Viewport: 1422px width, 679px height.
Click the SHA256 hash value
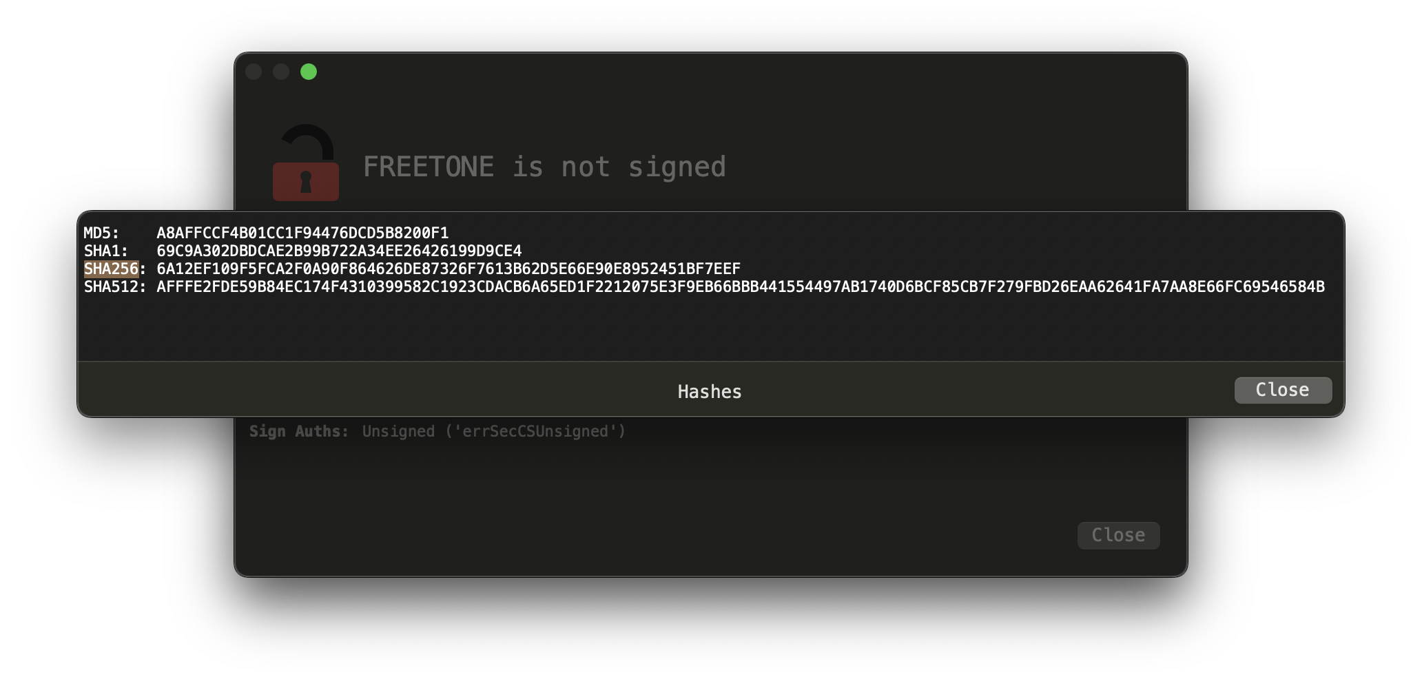coord(448,269)
